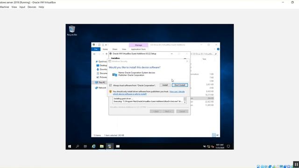
Task: Click the scrollbar down arrow in the installer log
Action: click(185, 102)
